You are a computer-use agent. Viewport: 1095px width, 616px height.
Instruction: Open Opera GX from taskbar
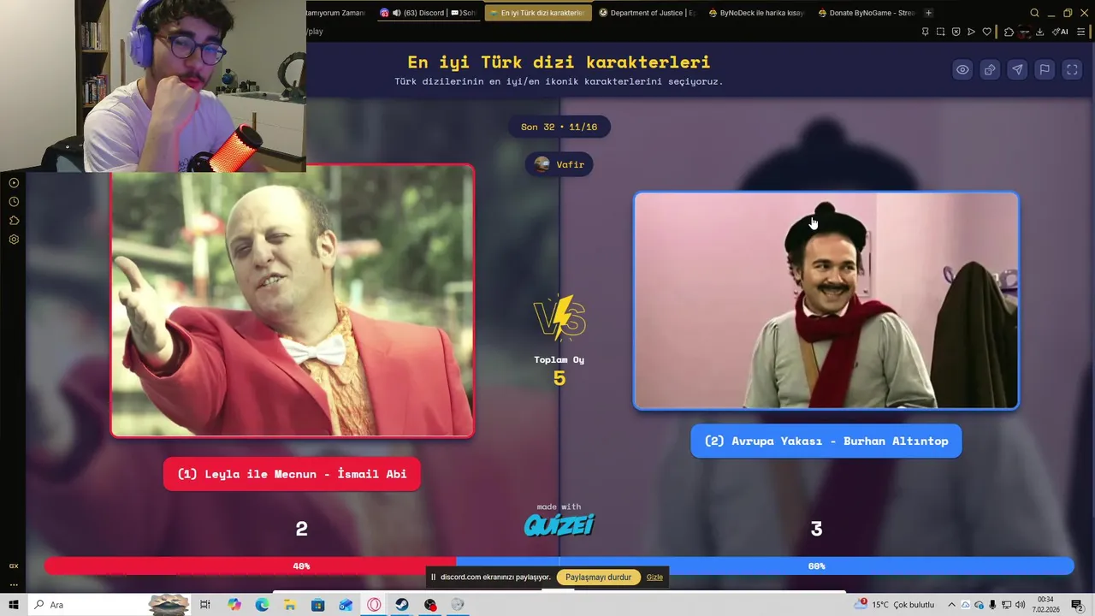point(374,605)
